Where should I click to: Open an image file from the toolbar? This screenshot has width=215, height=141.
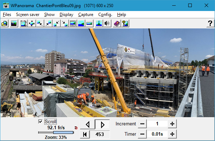5,23
